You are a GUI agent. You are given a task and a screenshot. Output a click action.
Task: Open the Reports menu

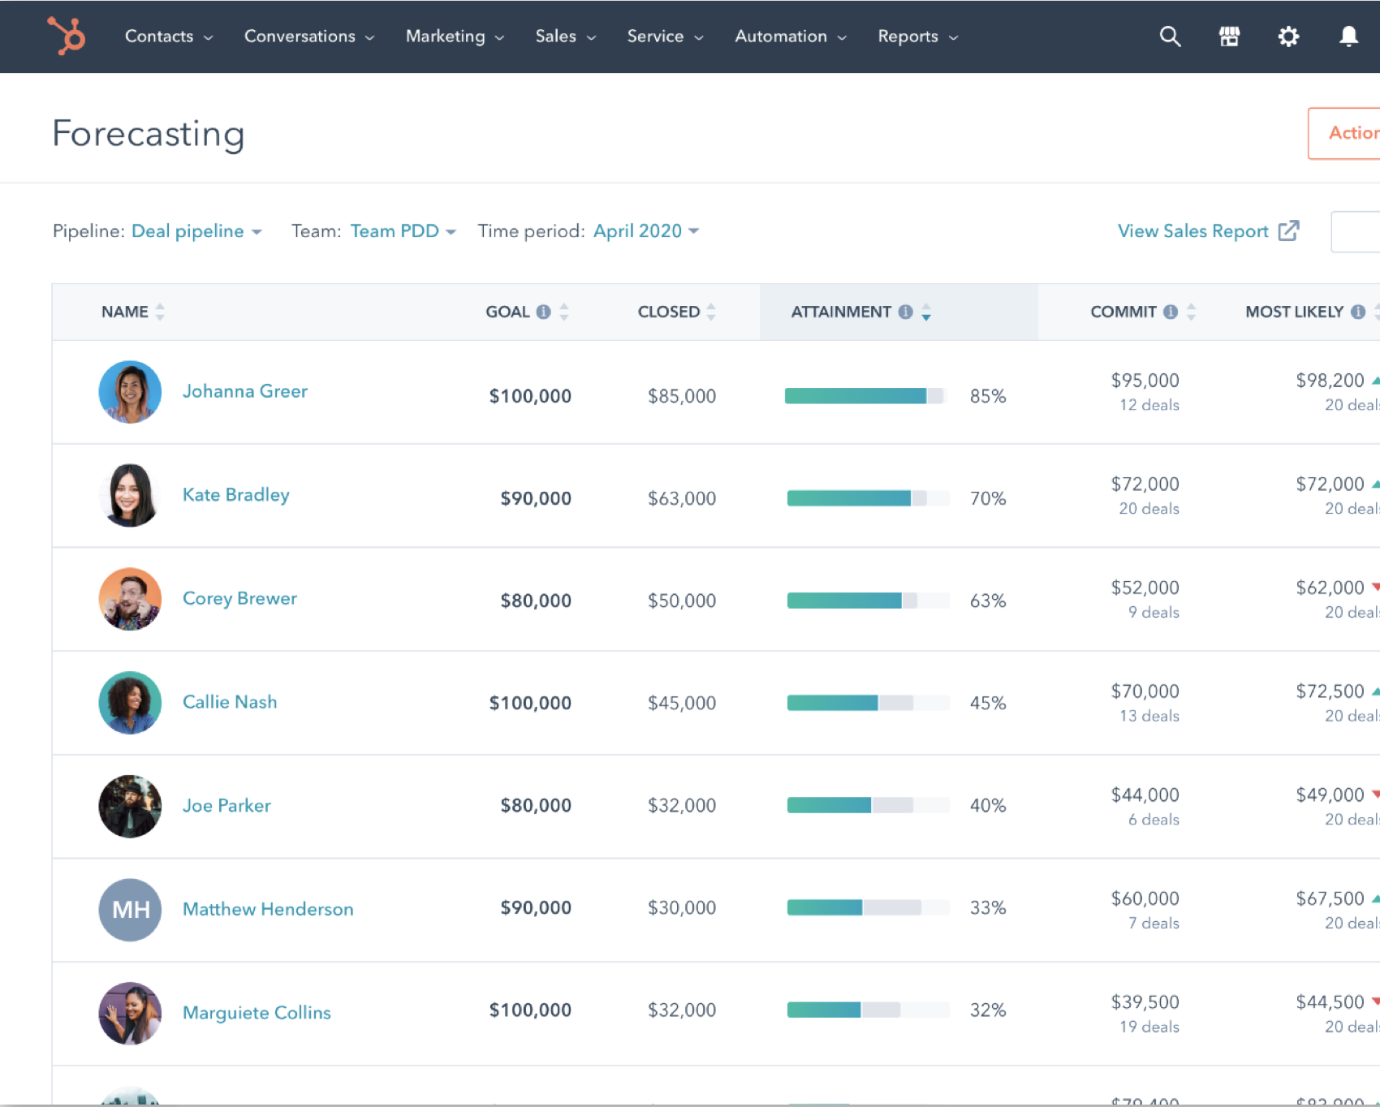[917, 37]
